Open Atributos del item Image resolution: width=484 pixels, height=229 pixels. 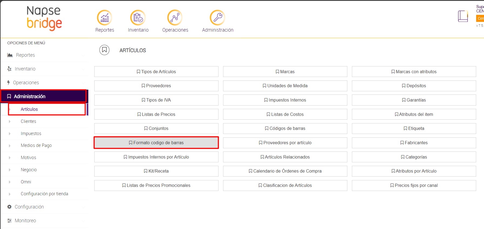pyautogui.click(x=414, y=114)
